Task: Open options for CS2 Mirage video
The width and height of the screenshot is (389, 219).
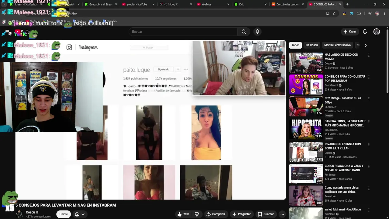Action: tap(369, 99)
